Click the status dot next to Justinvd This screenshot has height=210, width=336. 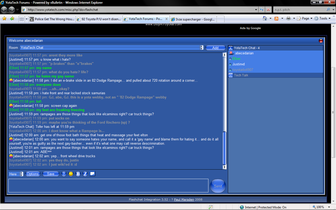click(230, 64)
